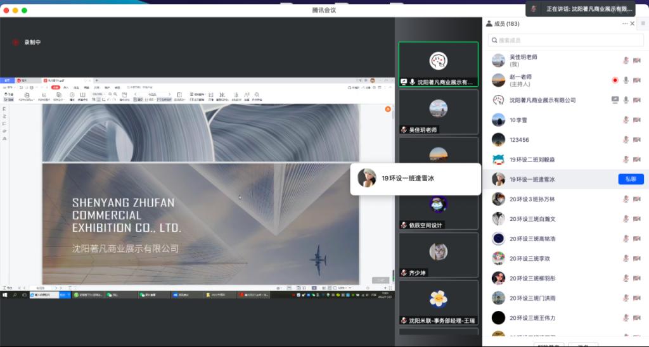The height and width of the screenshot is (347, 649).
Task: Click 齐少坤 video tile
Action: pos(439,255)
